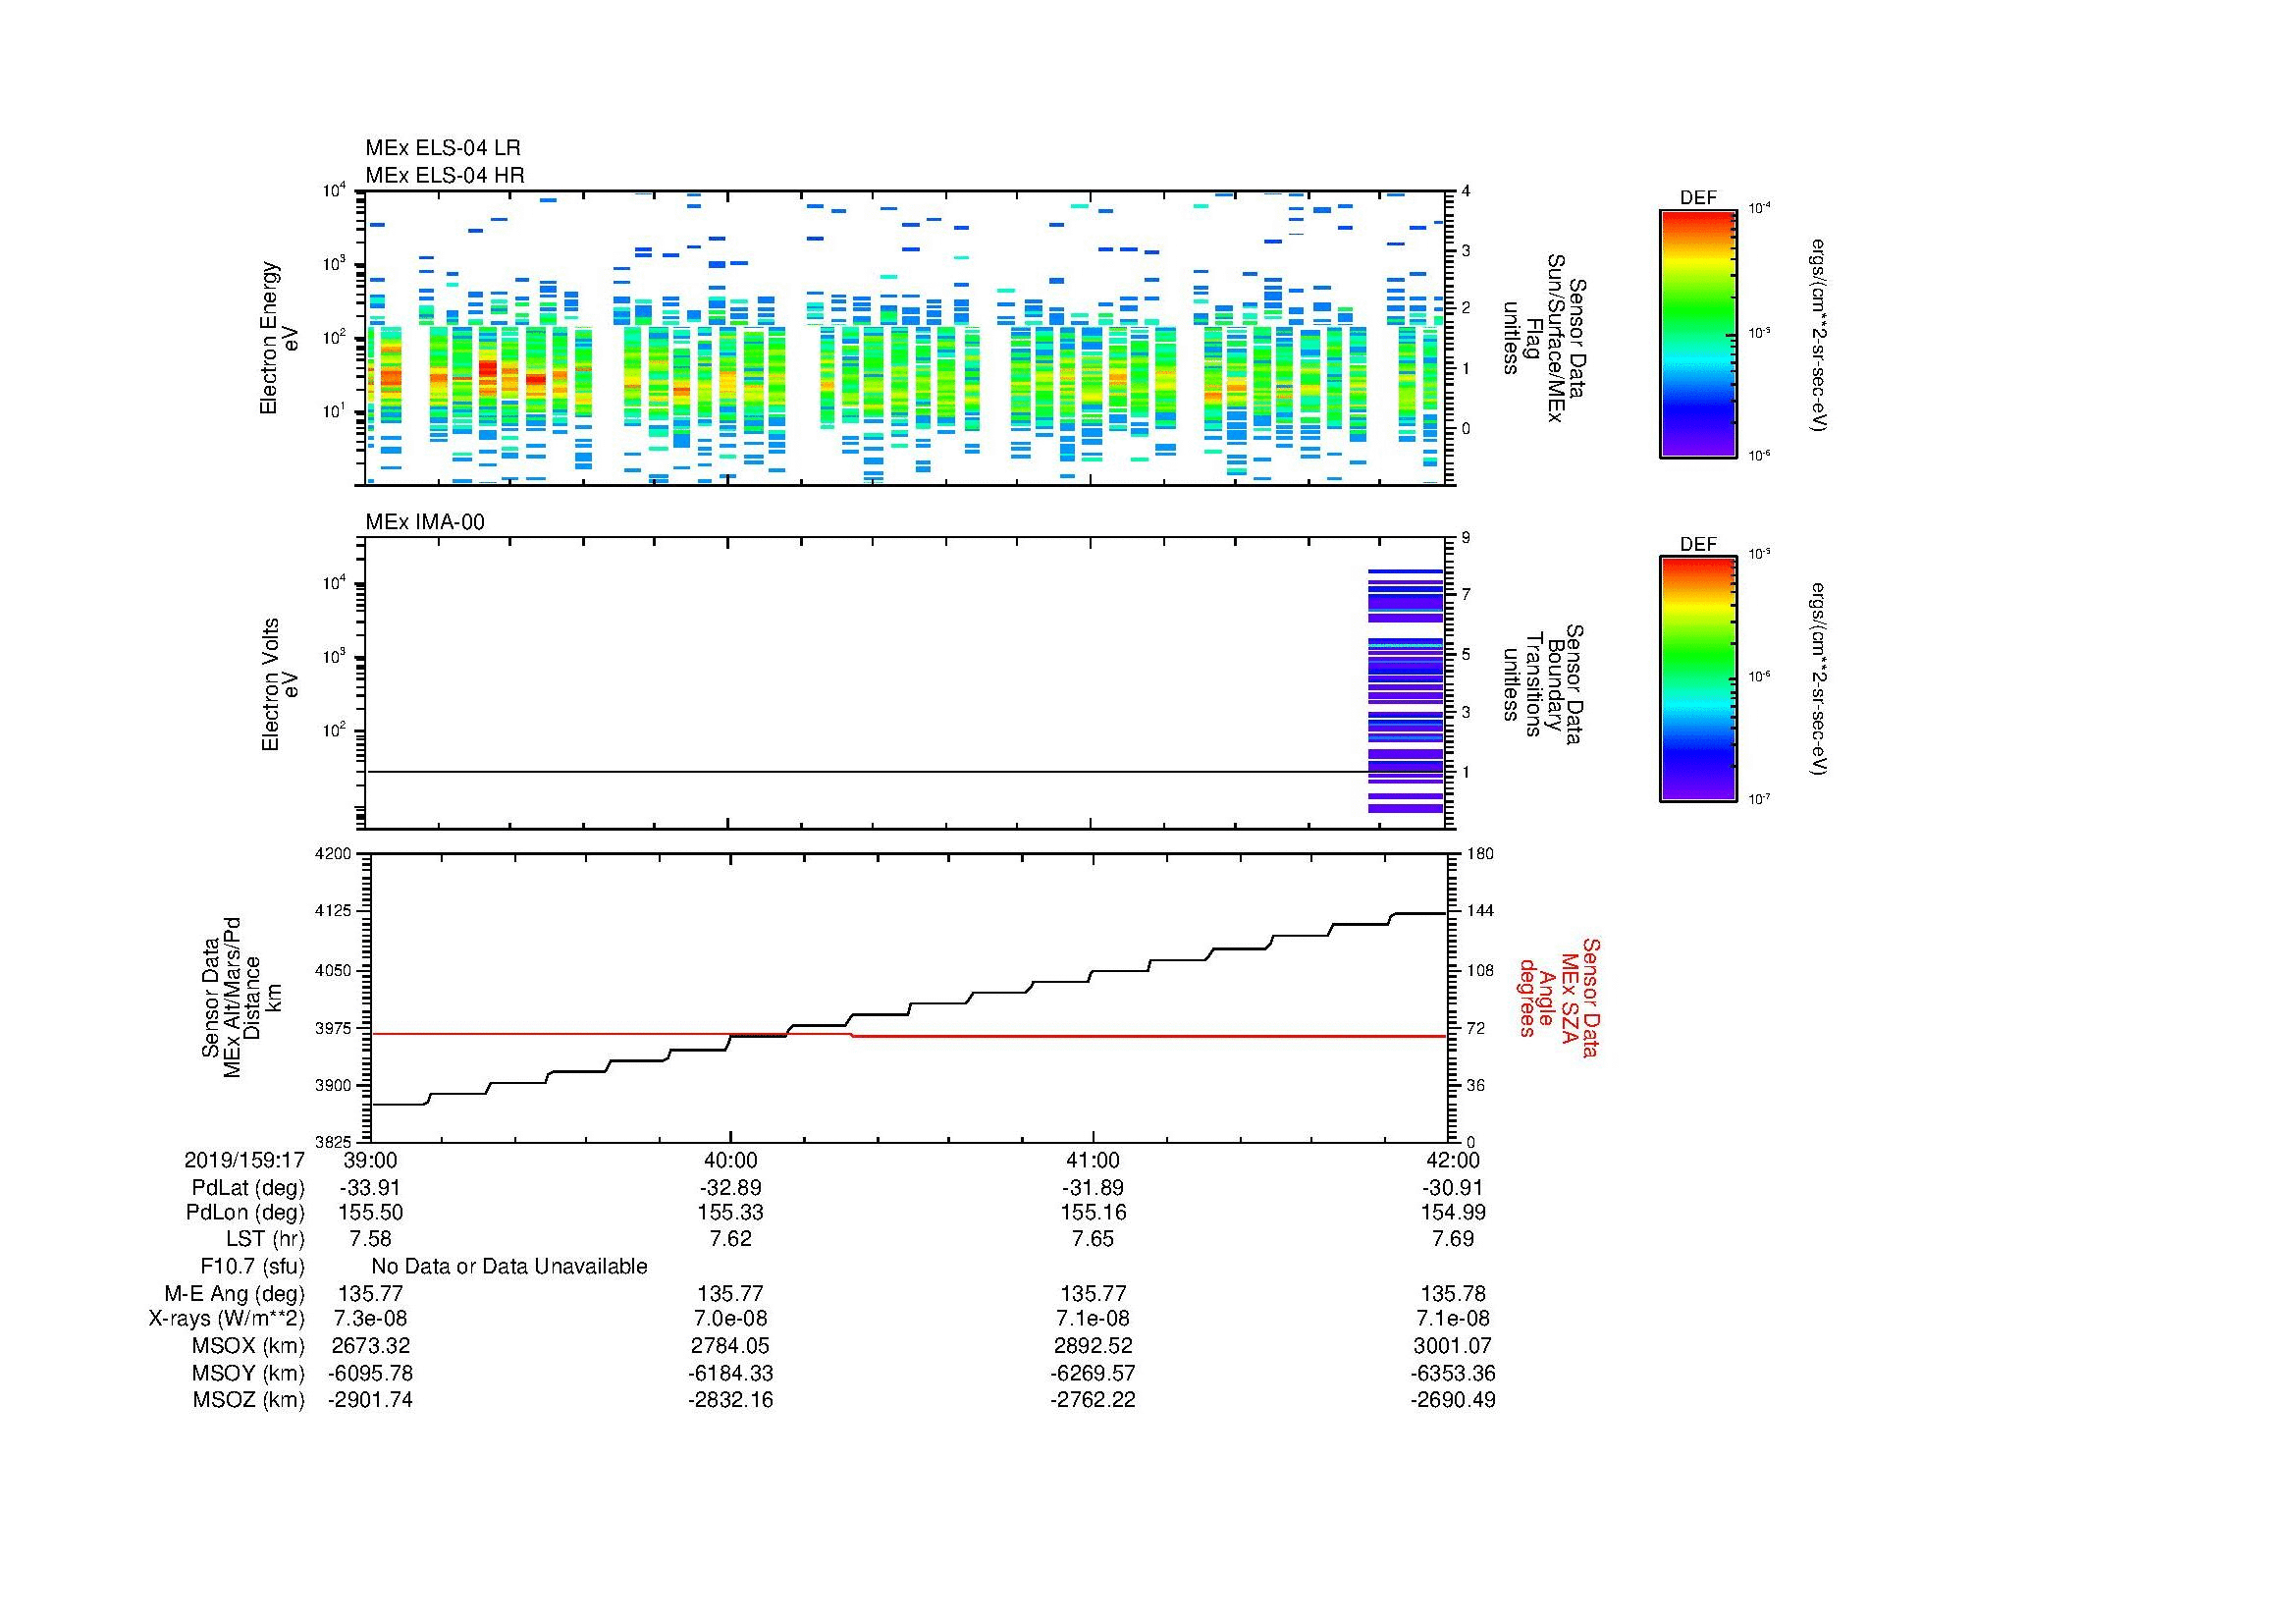Click the red MEx SZA Angle label

[1558, 997]
